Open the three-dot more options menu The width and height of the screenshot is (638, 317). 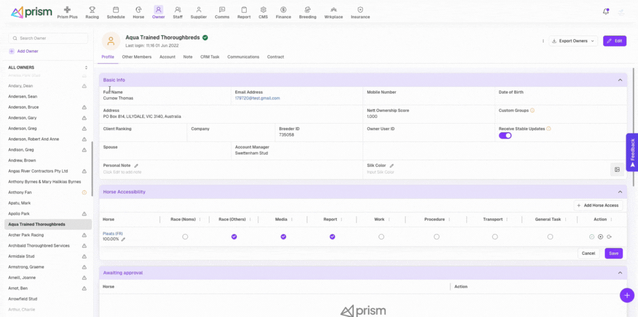tap(542, 41)
